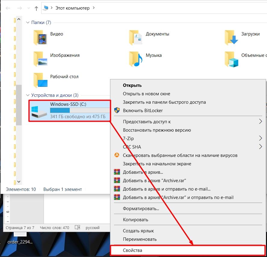Open the Загрузки folder

pos(242,38)
